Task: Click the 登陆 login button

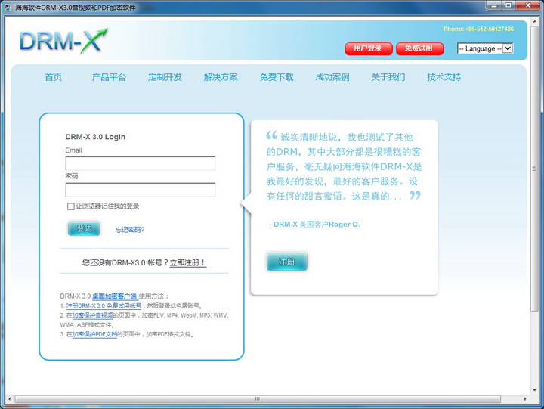Action: [84, 228]
